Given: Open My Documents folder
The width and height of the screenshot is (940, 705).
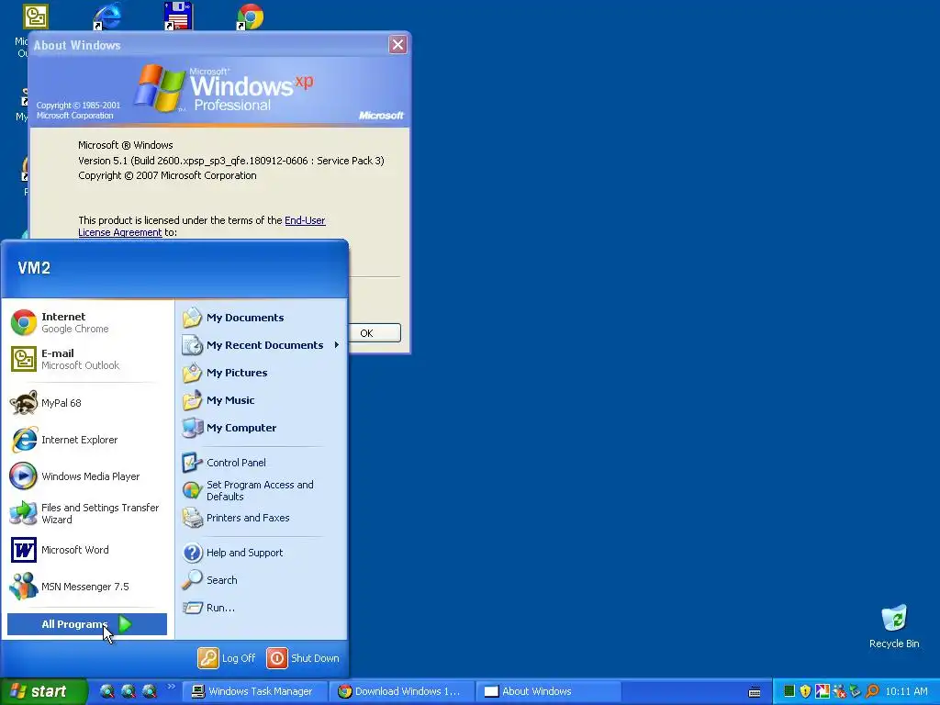Looking at the screenshot, I should pyautogui.click(x=262, y=318).
